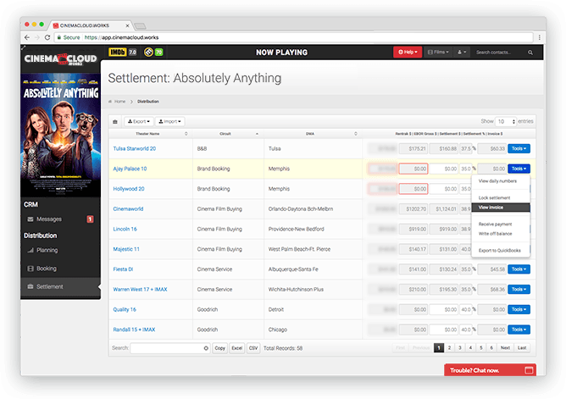Clear the table search field with X icon

point(206,347)
